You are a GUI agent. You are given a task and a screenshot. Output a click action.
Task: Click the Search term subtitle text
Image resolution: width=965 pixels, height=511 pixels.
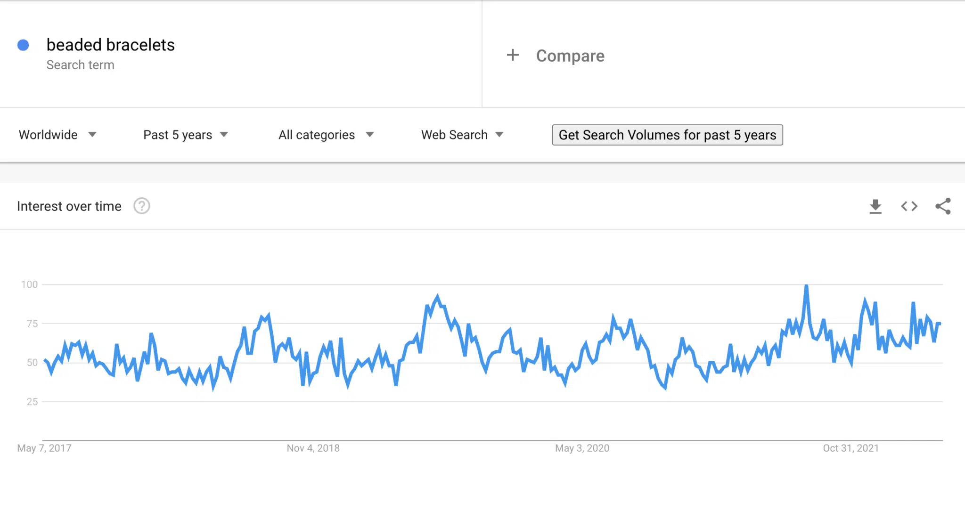[81, 65]
